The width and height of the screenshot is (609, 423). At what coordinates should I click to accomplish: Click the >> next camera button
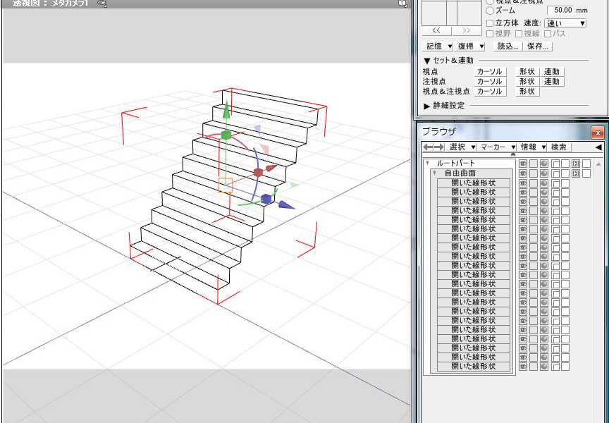467,30
